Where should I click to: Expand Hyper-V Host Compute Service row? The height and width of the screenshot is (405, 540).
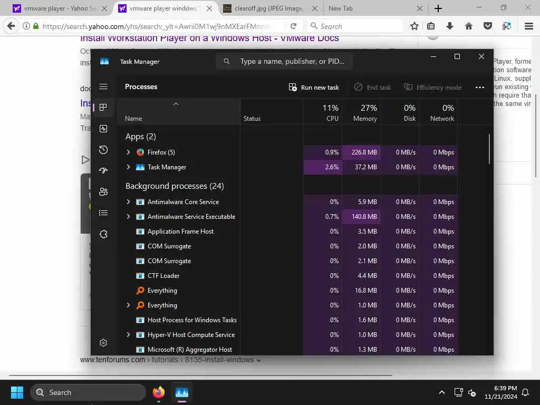point(128,335)
